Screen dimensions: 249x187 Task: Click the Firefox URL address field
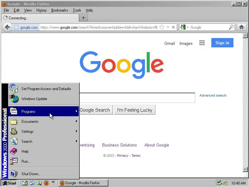click(x=98, y=27)
